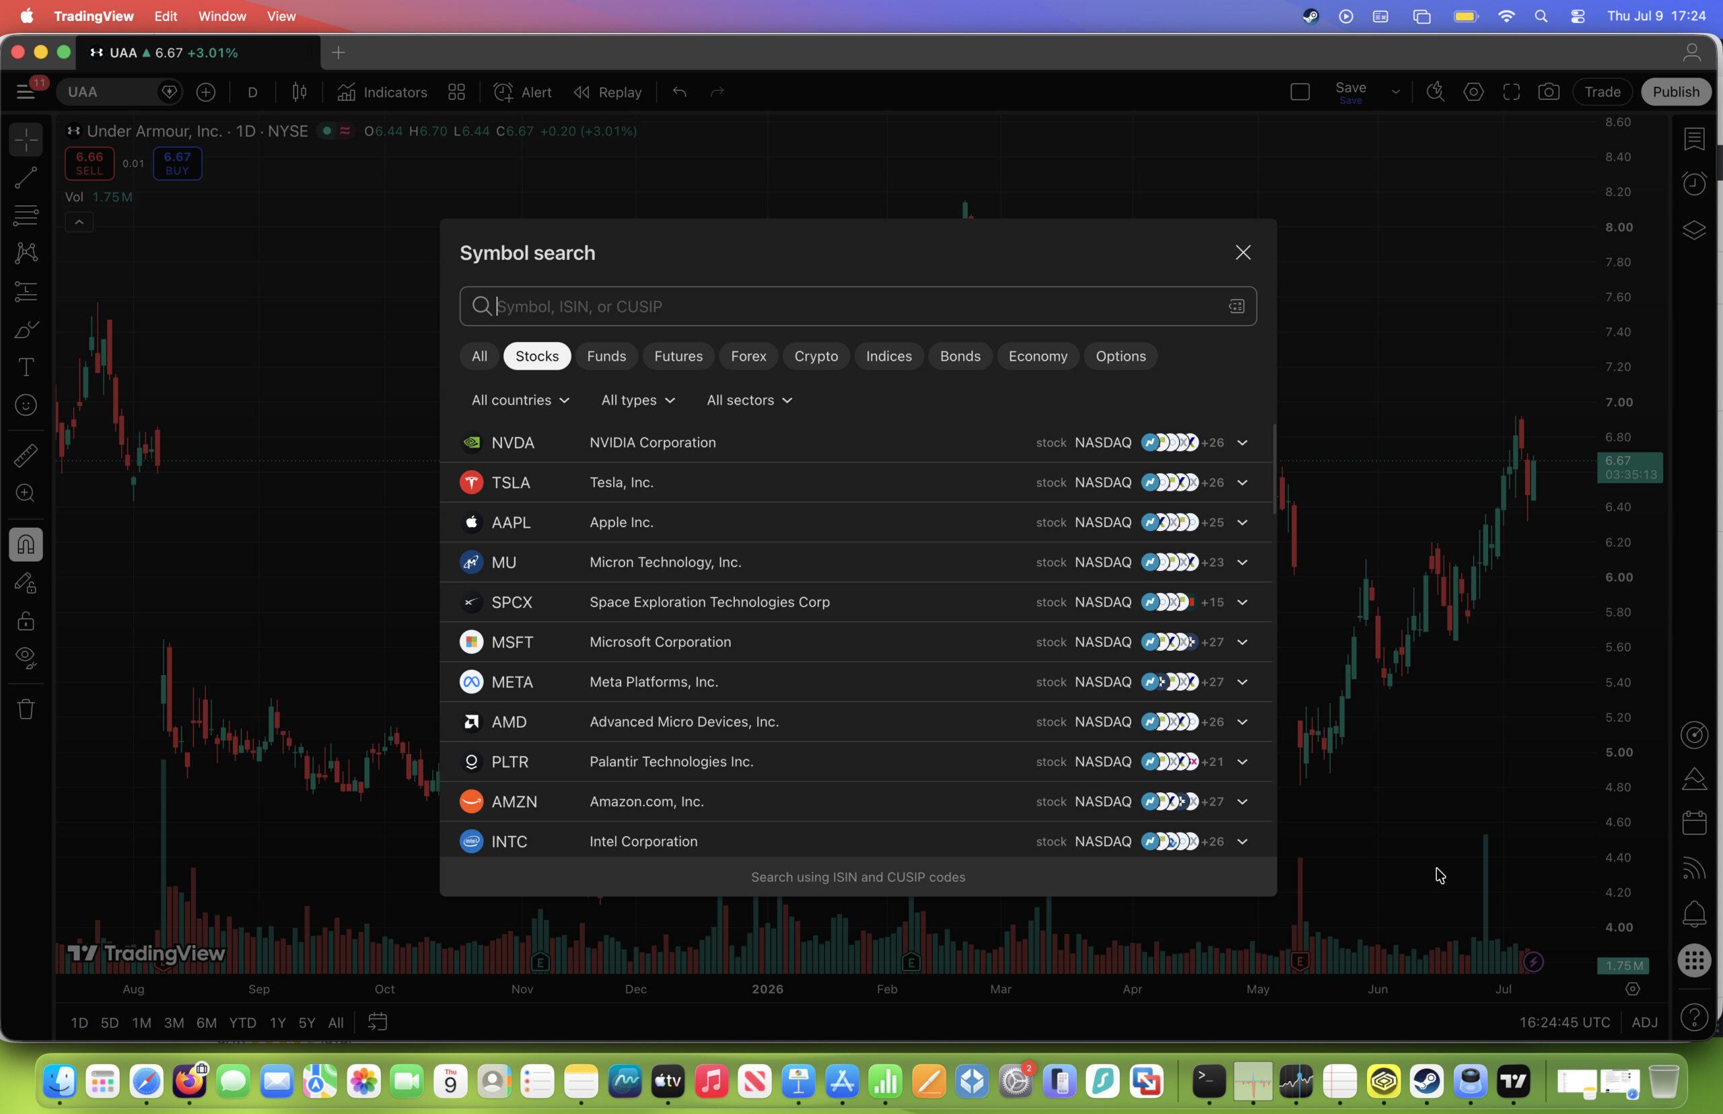Click the SELL 6.66 button
This screenshot has height=1114, width=1723.
tap(90, 164)
